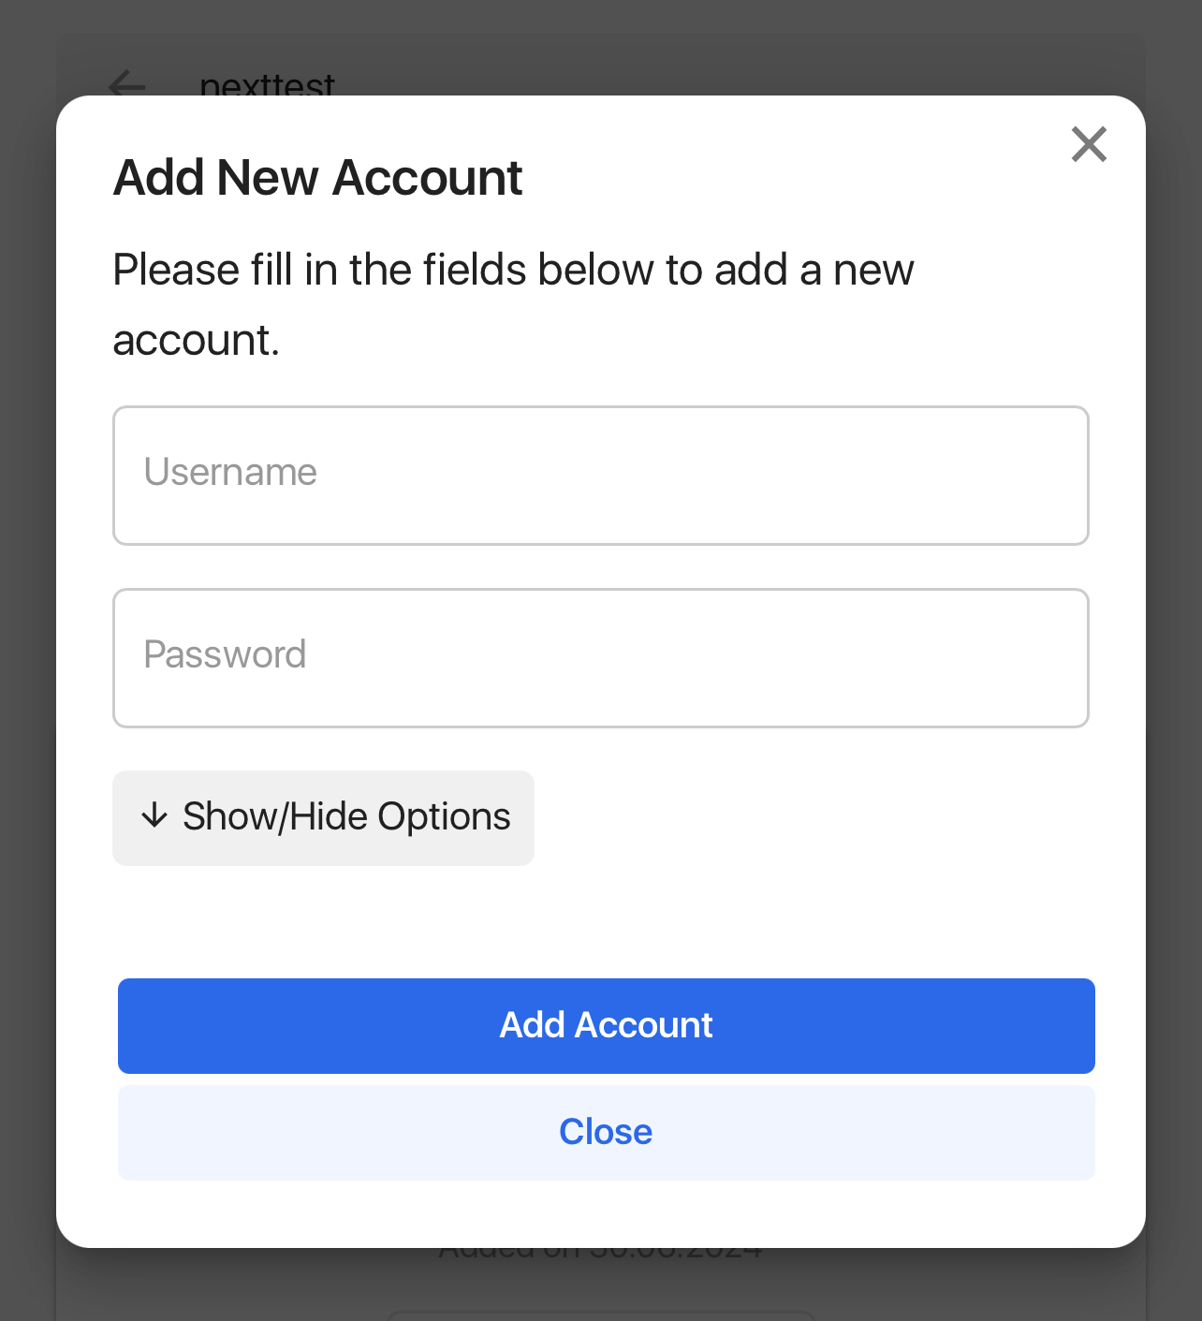1202x1321 pixels.
Task: Click the white "Add Account" label text
Action: tap(606, 1025)
